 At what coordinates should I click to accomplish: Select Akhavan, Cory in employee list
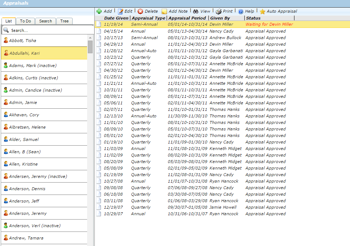[x=24, y=115]
